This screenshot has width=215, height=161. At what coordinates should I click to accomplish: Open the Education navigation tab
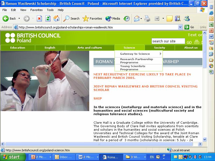(18, 48)
